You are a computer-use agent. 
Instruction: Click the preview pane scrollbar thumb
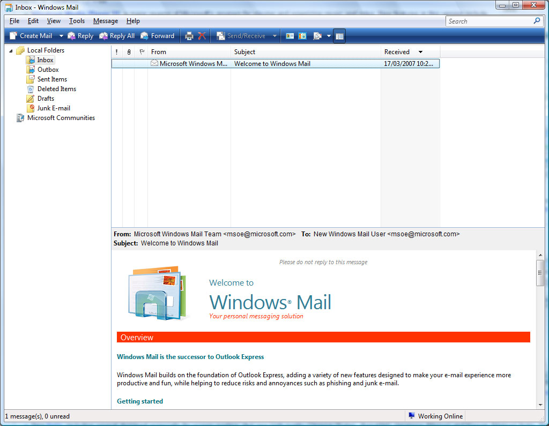(540, 273)
